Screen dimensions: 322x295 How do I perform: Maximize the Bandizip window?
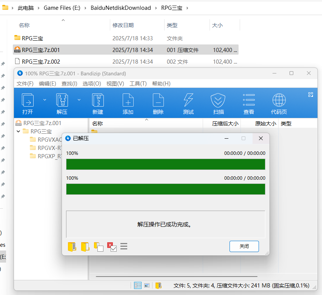291,73
